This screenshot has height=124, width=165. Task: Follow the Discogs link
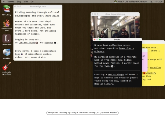(49, 43)
